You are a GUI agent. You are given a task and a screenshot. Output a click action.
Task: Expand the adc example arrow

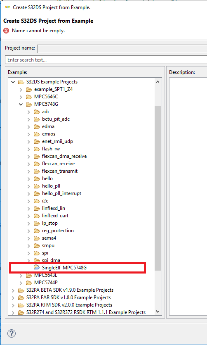click(29, 112)
